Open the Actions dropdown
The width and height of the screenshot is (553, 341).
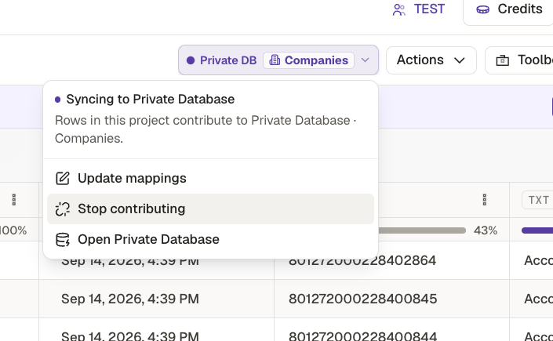pos(431,60)
